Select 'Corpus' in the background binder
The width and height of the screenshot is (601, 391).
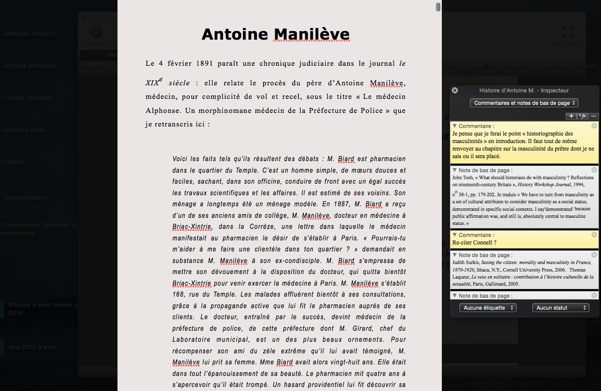click(x=13, y=162)
